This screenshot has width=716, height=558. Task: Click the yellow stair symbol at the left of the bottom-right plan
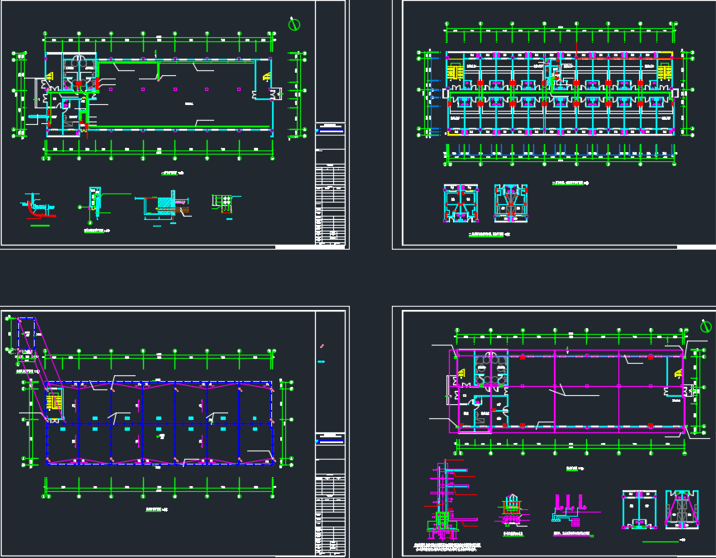(461, 374)
